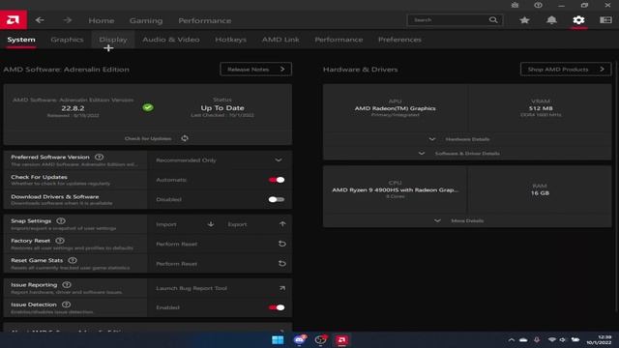Show Issue Reporting info icon

pos(67,285)
